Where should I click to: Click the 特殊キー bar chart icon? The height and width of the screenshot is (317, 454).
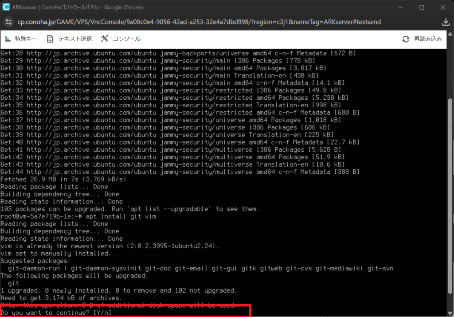[8, 39]
